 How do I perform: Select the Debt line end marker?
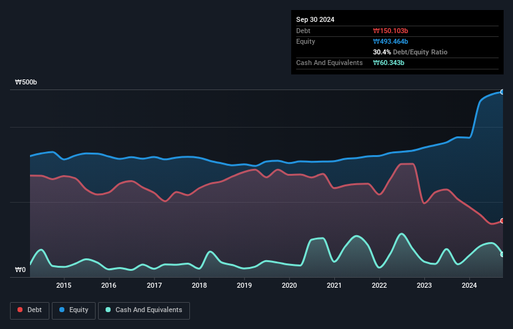pos(502,221)
